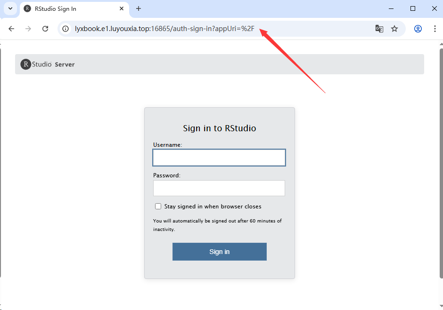Click the RStudio Server logo
This screenshot has height=310, width=443.
coord(48,64)
